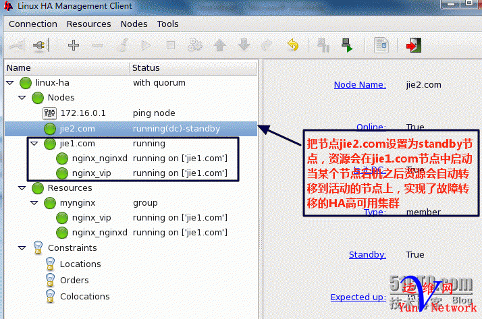This screenshot has height=319, width=482.
Task: Click the Online link
Action: (371, 127)
